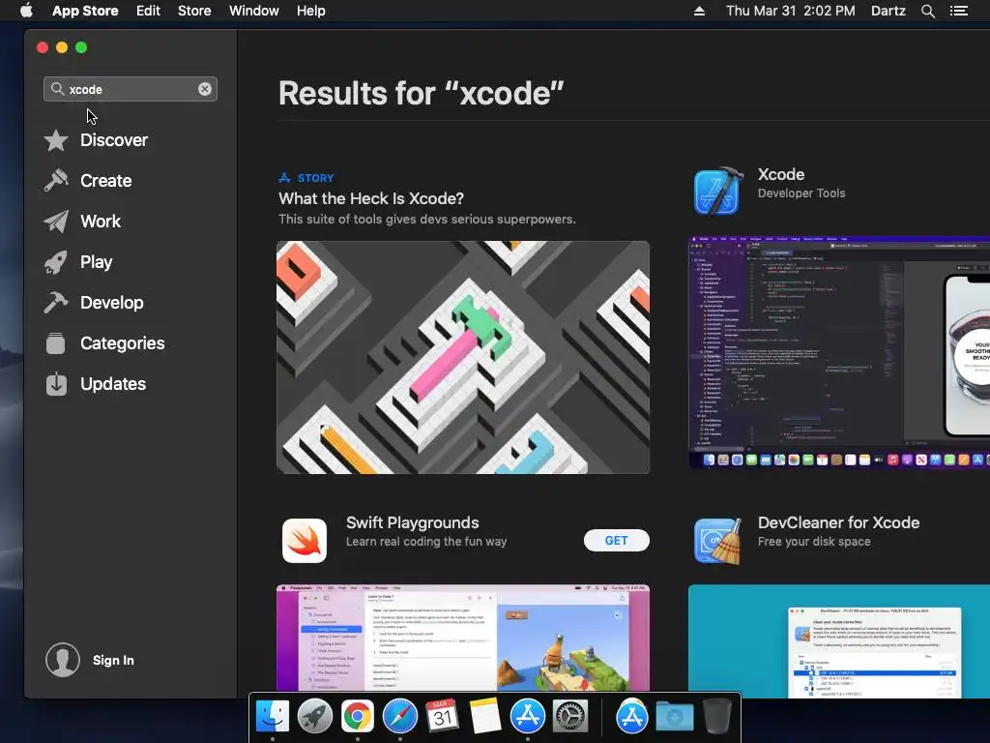
Task: Open Trash in the Dock
Action: [x=716, y=716]
